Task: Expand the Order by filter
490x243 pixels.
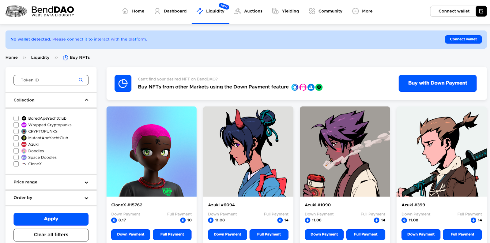Action: (x=51, y=198)
